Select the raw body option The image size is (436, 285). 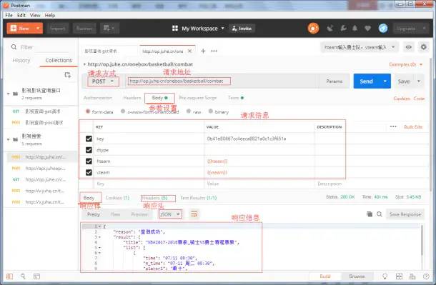point(189,111)
